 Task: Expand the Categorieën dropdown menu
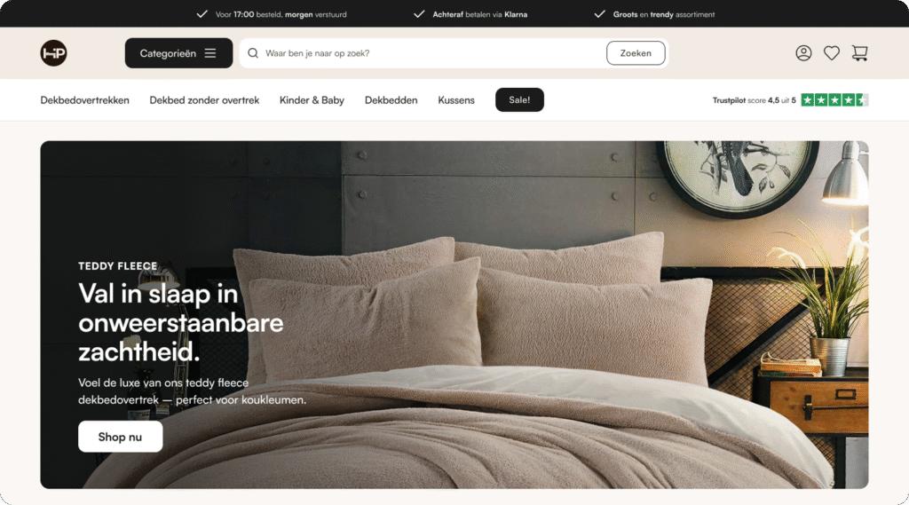click(178, 52)
